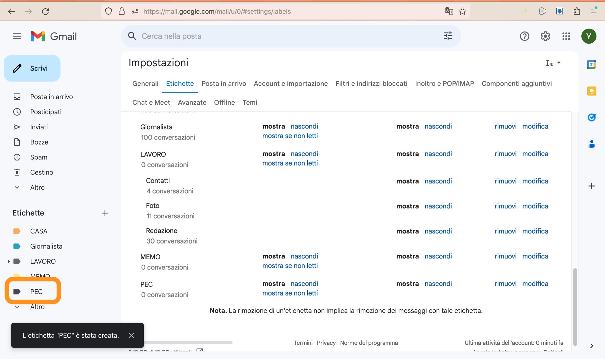This screenshot has height=359, width=605.
Task: Open the Google Keep side panel icon
Action: coord(591,91)
